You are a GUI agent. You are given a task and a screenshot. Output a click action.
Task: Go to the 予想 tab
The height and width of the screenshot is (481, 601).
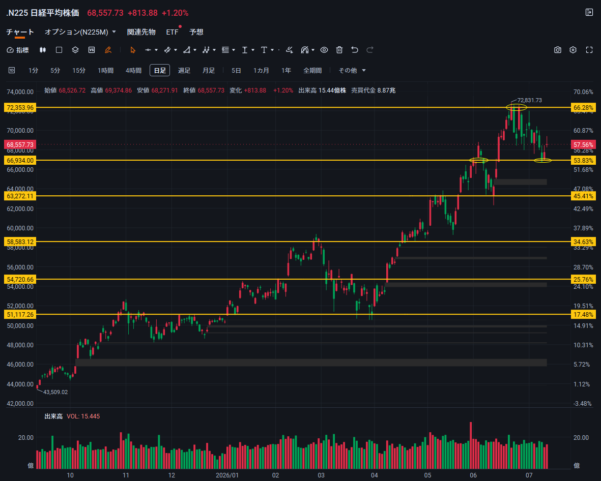[x=196, y=32]
